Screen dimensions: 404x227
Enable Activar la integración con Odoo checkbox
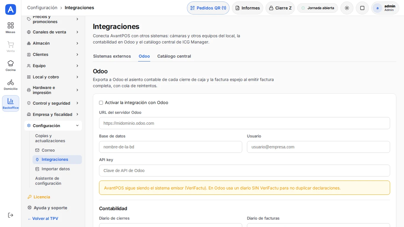[x=101, y=103]
